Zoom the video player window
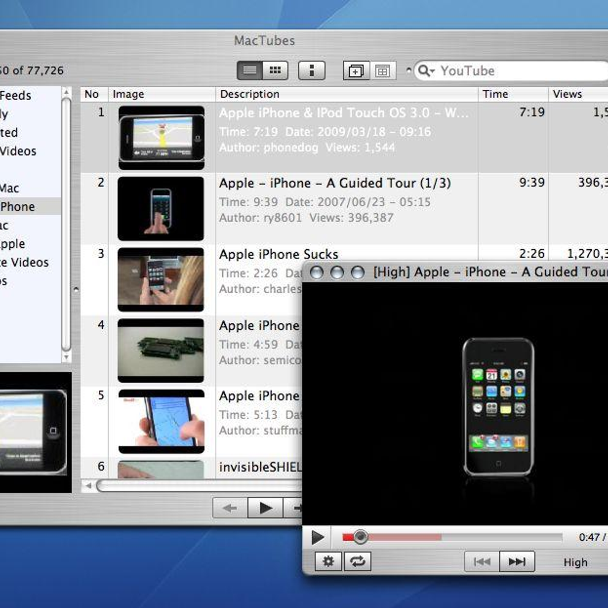This screenshot has height=608, width=608. click(x=358, y=272)
